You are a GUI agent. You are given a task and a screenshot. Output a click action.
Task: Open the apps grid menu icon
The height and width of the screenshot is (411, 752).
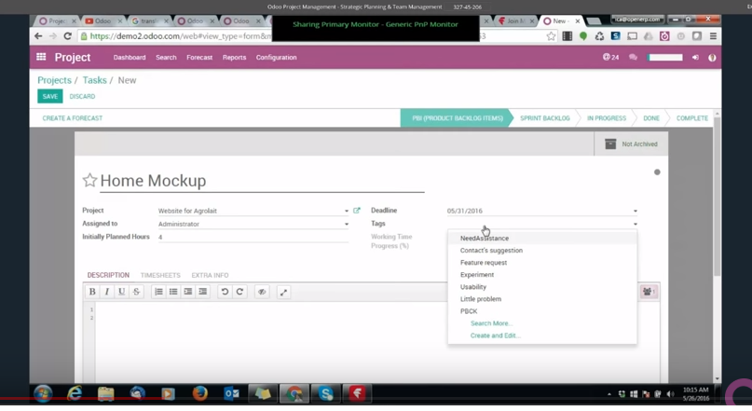click(x=41, y=58)
